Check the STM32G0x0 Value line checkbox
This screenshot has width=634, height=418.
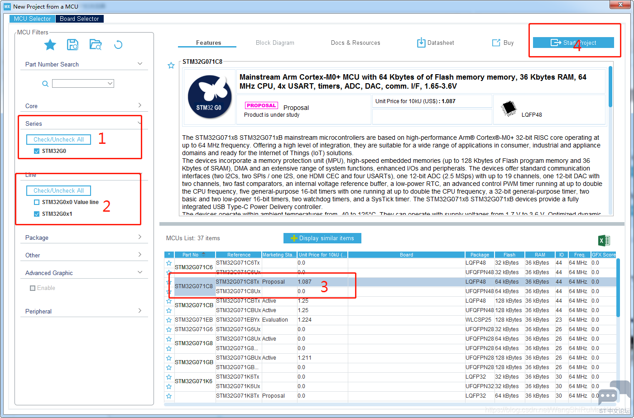click(x=37, y=202)
